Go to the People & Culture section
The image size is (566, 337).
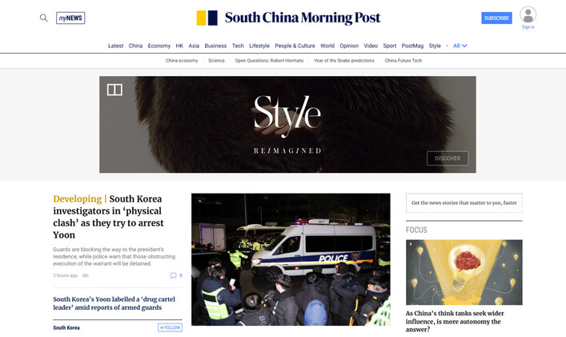tap(295, 46)
